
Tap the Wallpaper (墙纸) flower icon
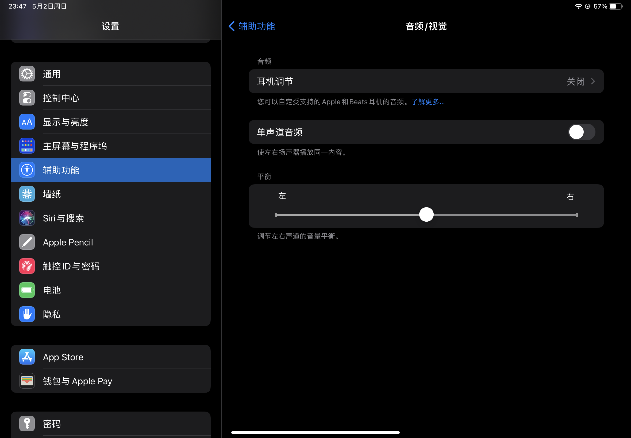coord(27,194)
